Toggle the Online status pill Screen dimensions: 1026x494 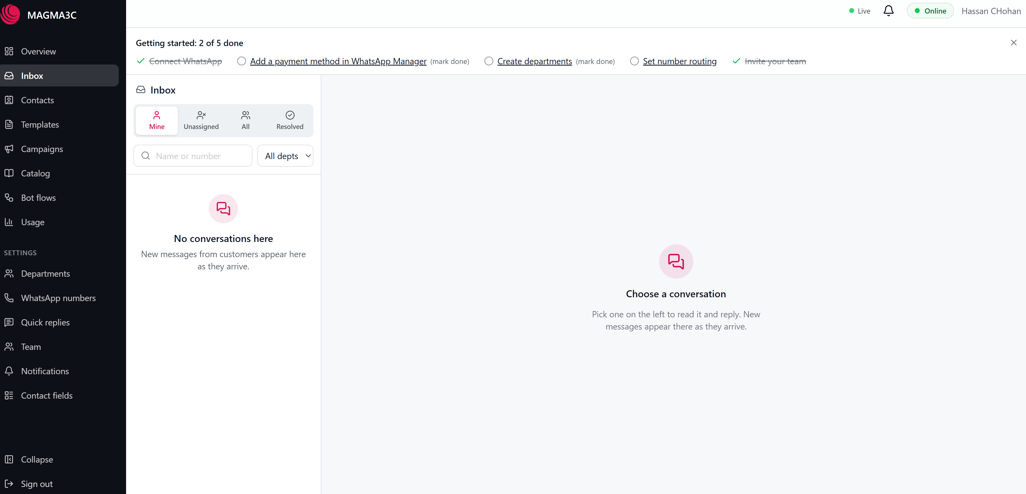point(930,11)
